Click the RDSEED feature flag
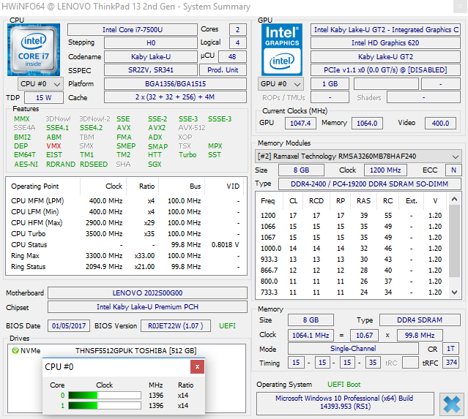This screenshot has height=419, width=468. pos(94,165)
